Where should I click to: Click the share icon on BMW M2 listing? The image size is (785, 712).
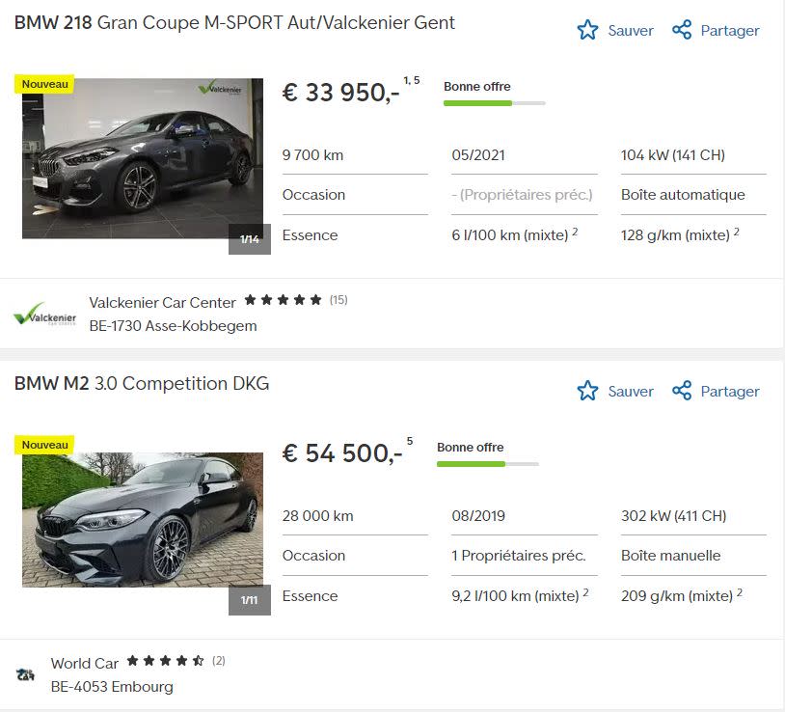pos(682,391)
